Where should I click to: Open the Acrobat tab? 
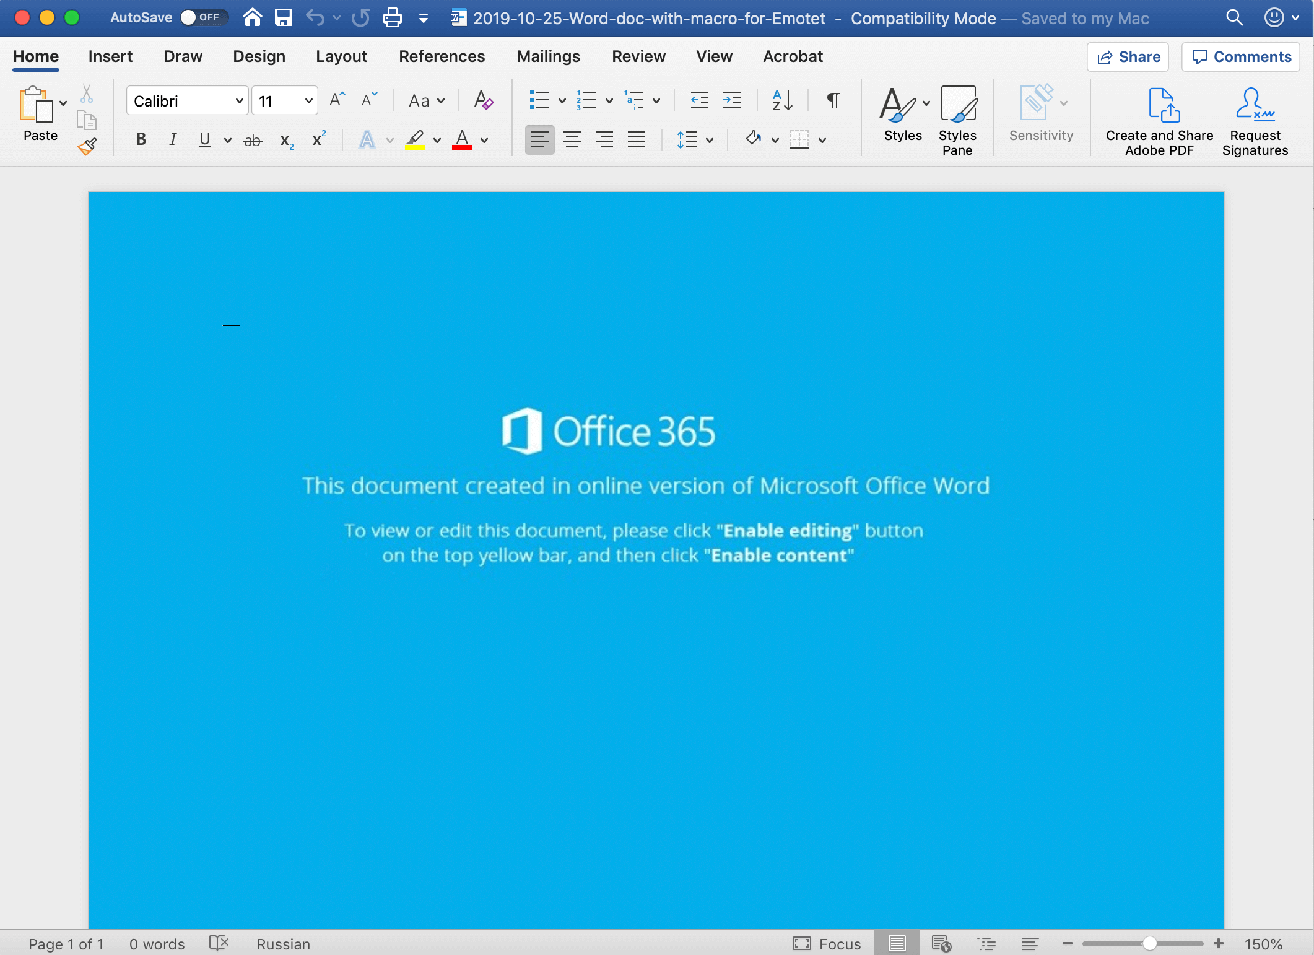[793, 56]
